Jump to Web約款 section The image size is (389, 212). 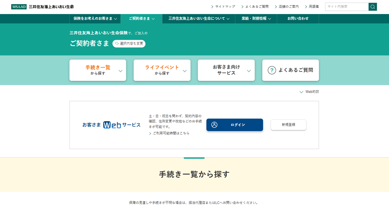pos(309,92)
